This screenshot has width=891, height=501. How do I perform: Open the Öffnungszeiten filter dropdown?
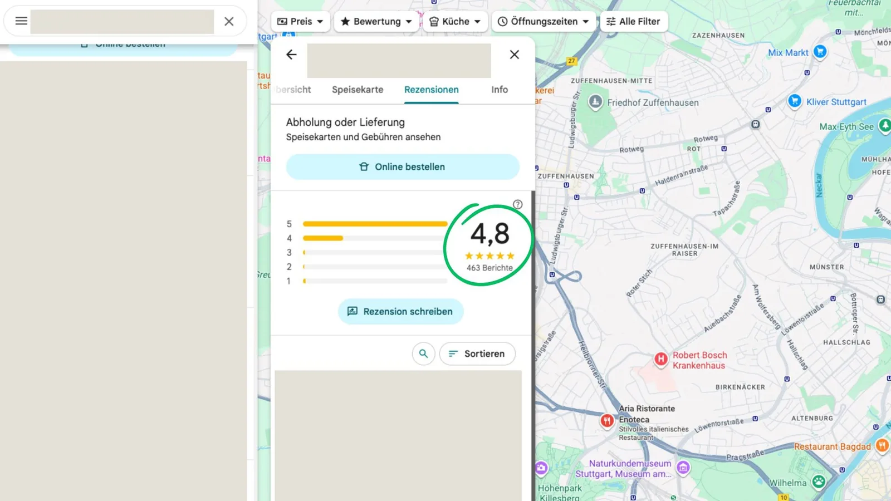click(x=544, y=21)
